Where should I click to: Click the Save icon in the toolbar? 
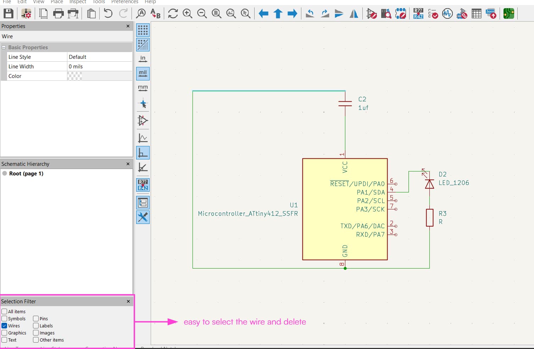[8, 14]
